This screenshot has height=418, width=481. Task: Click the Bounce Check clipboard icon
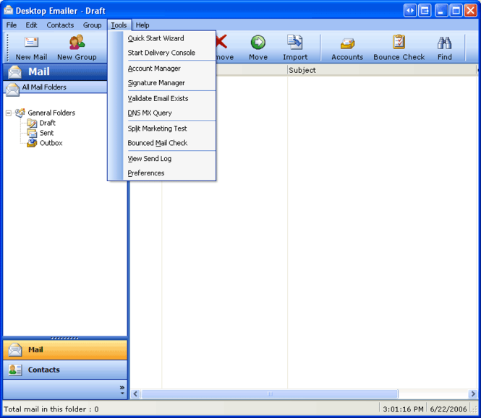click(399, 42)
